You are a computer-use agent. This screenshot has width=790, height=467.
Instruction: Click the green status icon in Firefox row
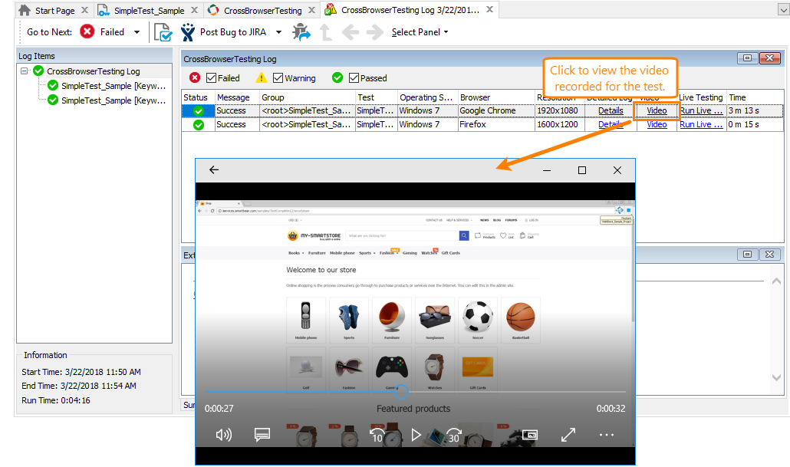(199, 125)
